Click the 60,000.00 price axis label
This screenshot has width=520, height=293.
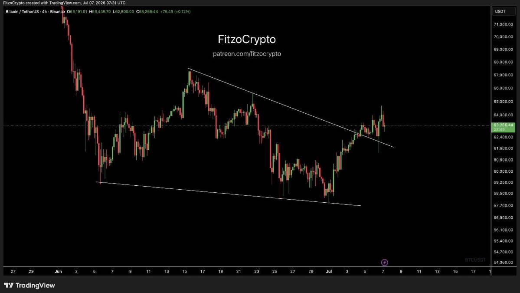point(504,171)
